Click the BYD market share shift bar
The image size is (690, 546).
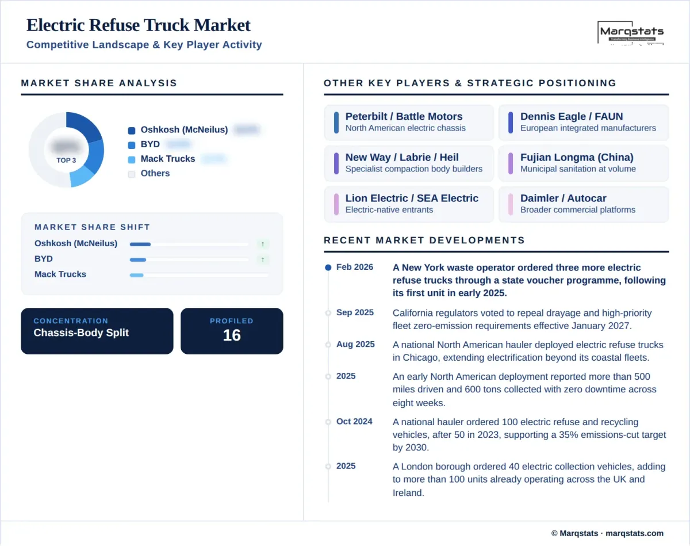tap(190, 259)
